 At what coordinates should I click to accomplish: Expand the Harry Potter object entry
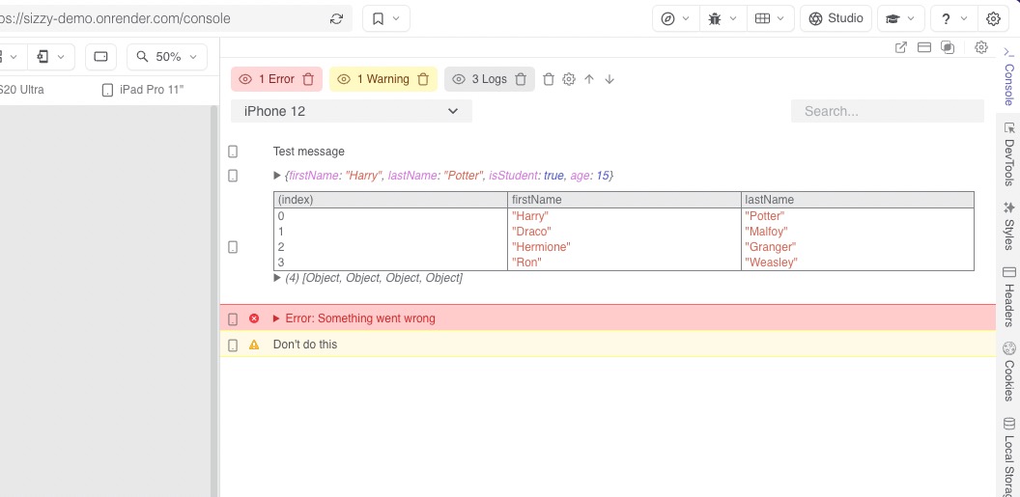[x=278, y=176]
